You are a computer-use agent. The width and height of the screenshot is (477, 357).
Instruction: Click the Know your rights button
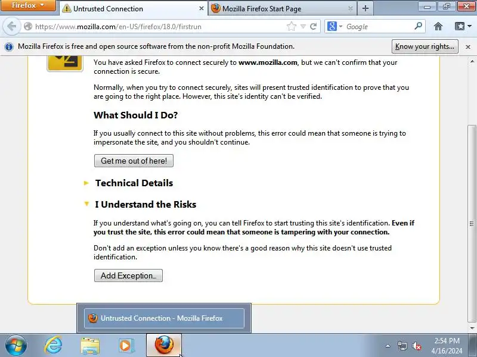(x=425, y=46)
